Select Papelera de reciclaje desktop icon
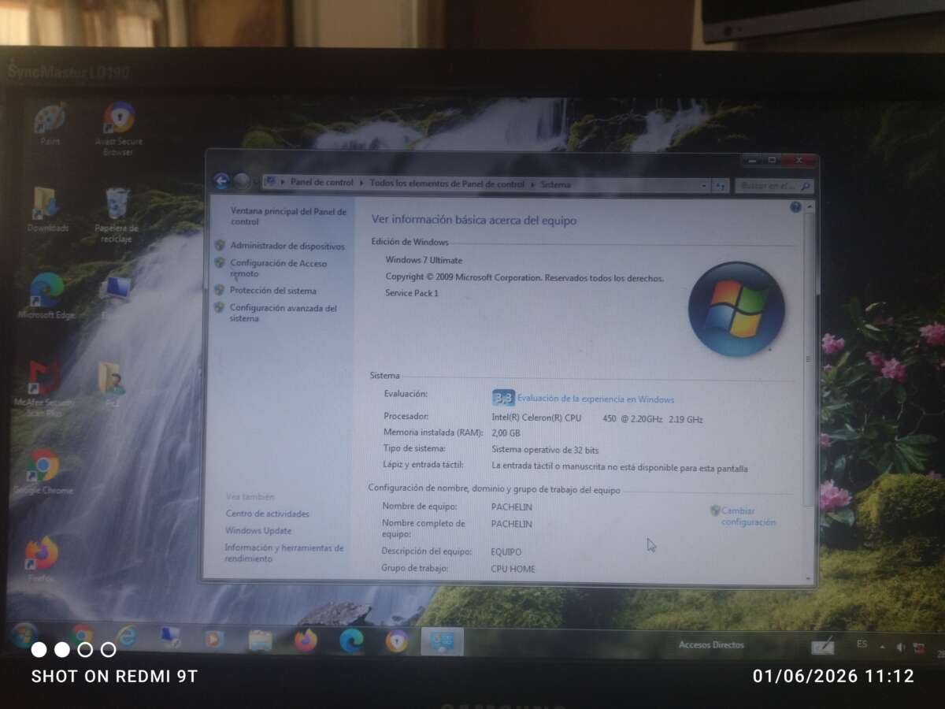This screenshot has height=709, width=945. pyautogui.click(x=117, y=215)
